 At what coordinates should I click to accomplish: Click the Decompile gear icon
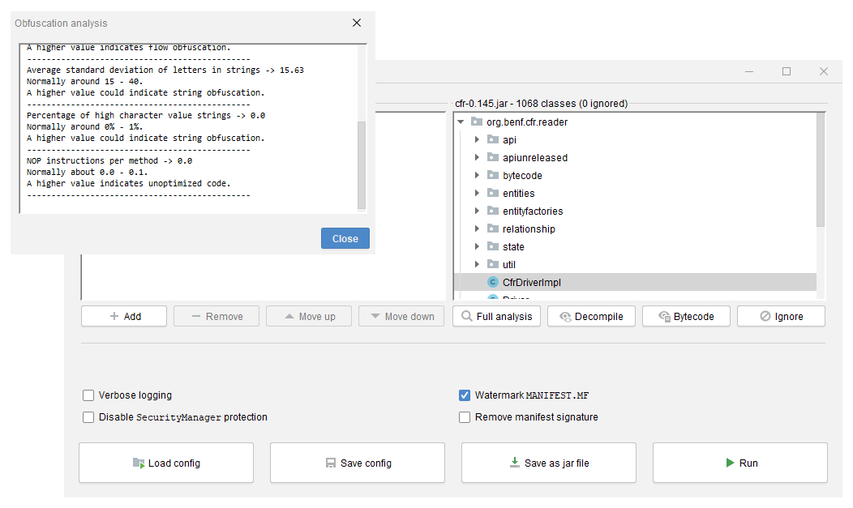(566, 316)
